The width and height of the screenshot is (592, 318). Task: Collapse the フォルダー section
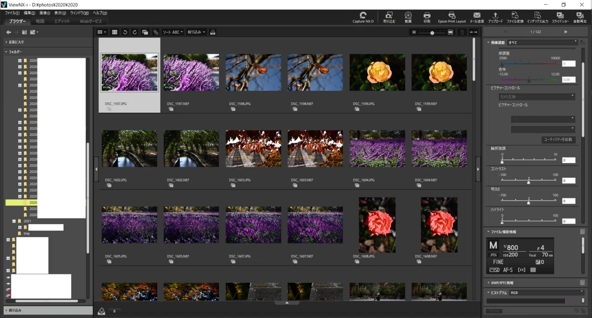point(6,52)
